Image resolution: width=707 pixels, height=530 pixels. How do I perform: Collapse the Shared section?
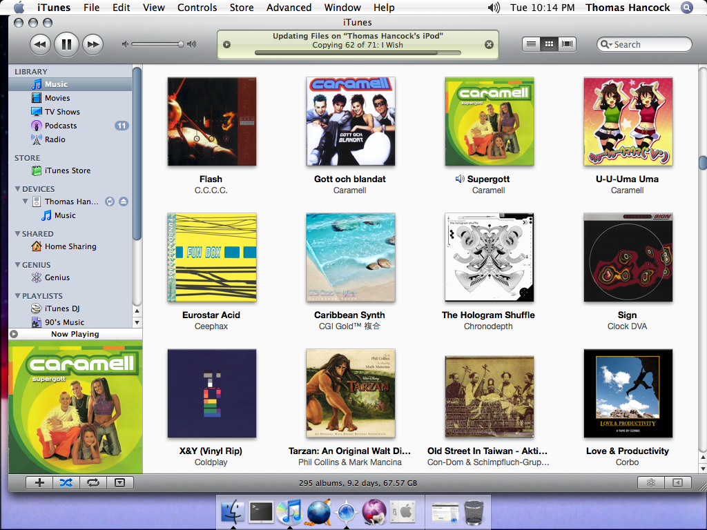click(x=17, y=233)
